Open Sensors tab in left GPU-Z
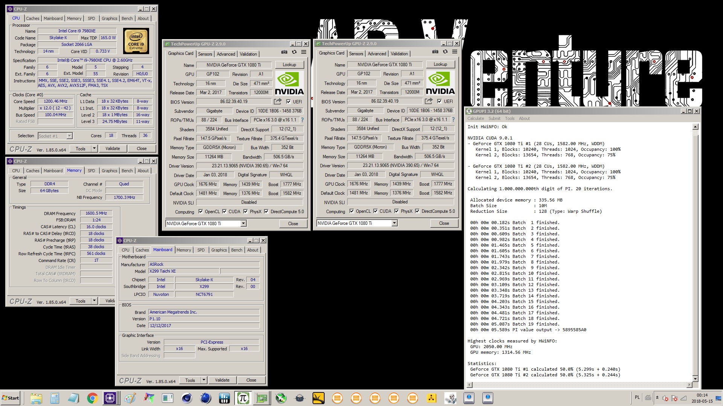The image size is (723, 406). 205,54
